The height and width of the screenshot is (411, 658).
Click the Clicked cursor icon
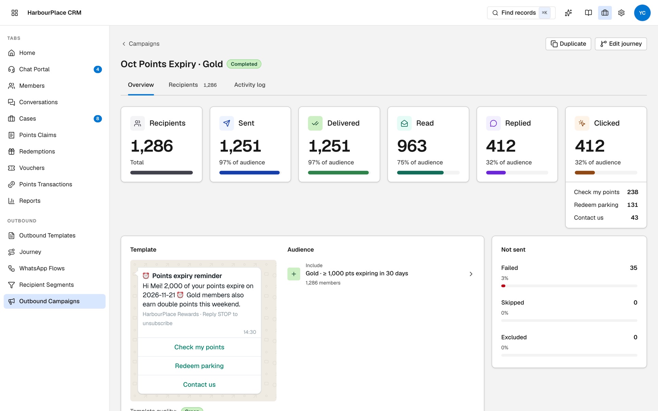coord(582,123)
